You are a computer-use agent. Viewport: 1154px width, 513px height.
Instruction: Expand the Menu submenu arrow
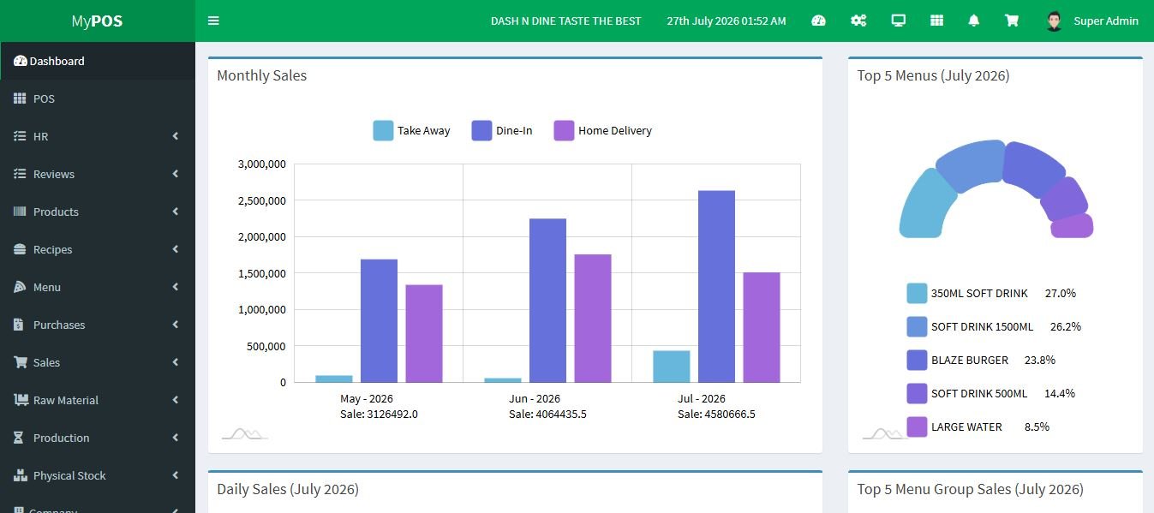coord(175,287)
